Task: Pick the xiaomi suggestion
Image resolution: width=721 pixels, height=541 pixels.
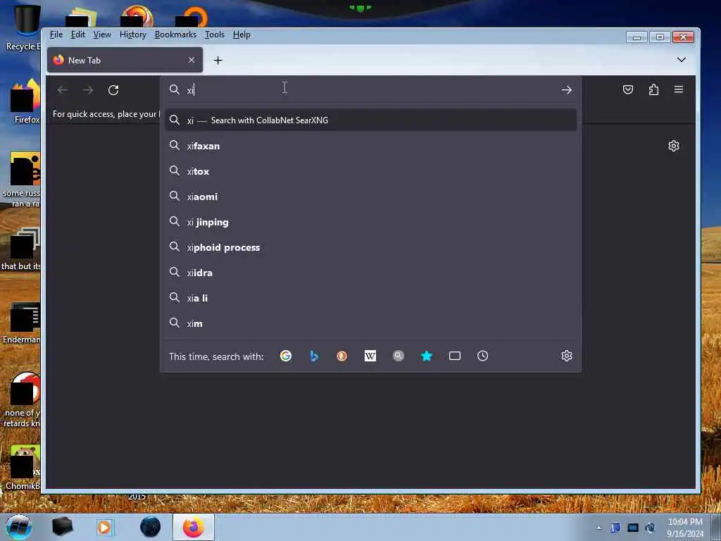Action: pos(370,197)
